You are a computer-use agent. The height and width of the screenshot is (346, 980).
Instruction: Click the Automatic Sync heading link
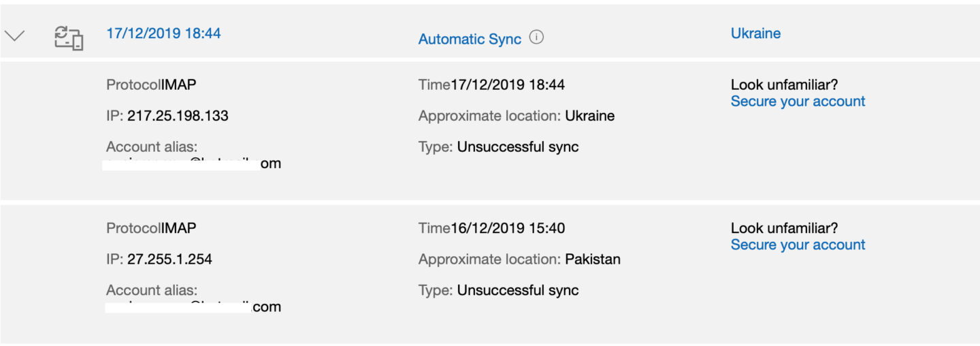click(x=470, y=39)
